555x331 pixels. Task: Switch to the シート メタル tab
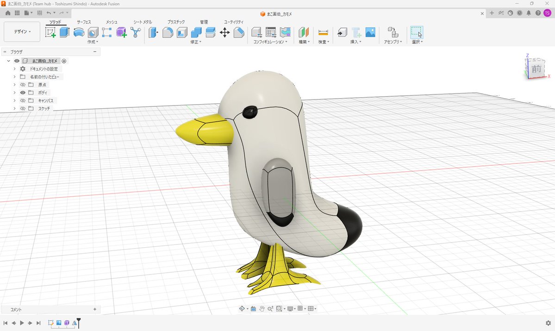pyautogui.click(x=143, y=22)
